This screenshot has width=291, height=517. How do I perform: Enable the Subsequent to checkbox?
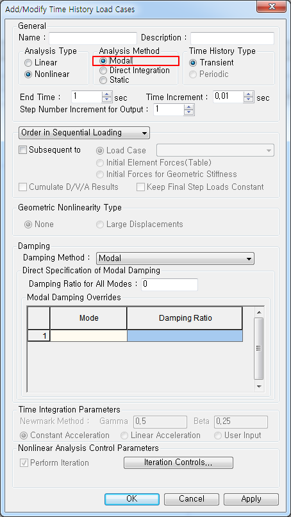coord(22,150)
